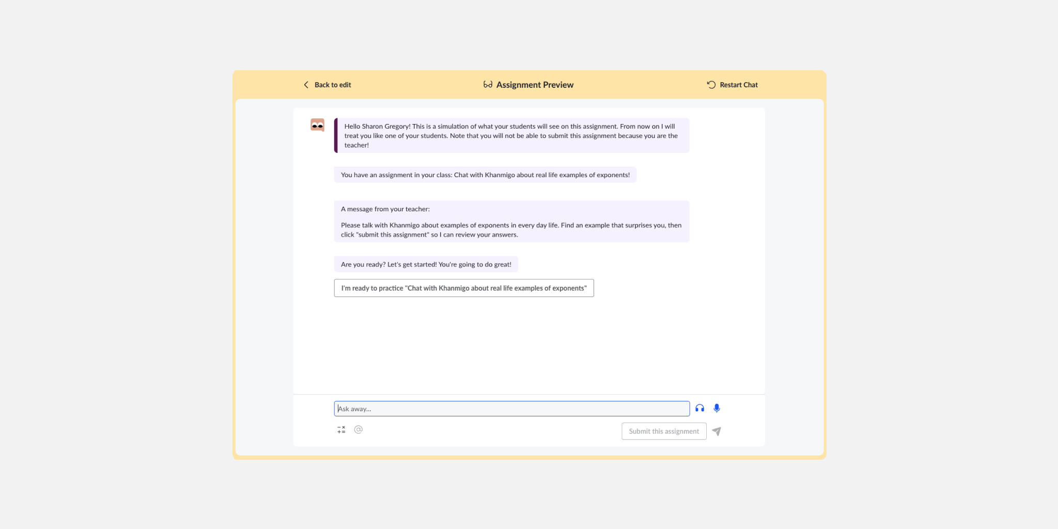The height and width of the screenshot is (529, 1058).
Task: Click the back chevron arrow icon
Action: [306, 85]
